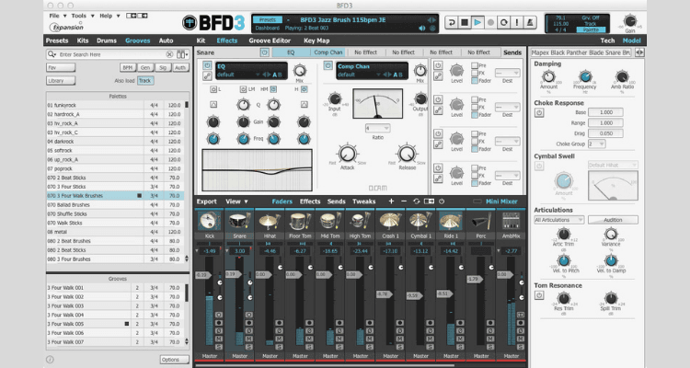Select the AmbMix mixer channel icon
This screenshot has width=690, height=368.
[x=511, y=220]
